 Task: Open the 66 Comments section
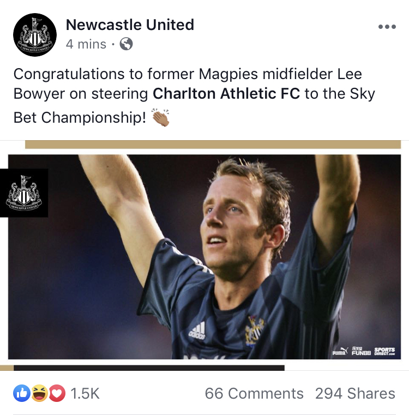(254, 393)
